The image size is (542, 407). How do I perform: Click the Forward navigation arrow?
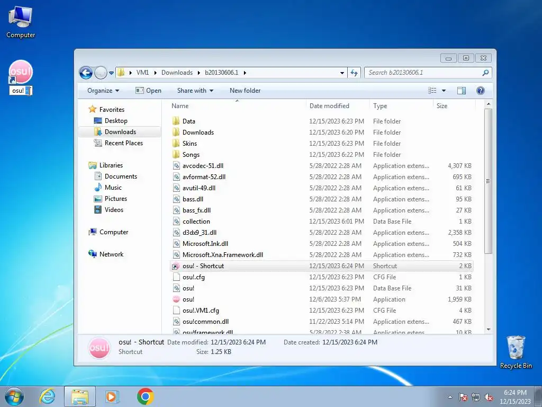(101, 73)
